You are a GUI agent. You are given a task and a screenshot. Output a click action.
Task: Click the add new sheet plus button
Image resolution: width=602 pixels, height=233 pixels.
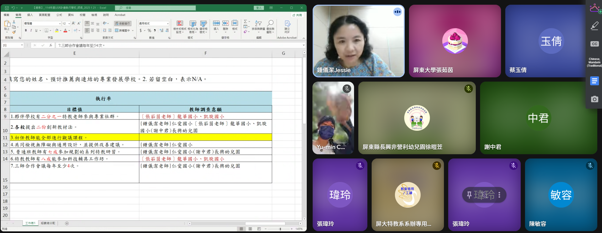click(67, 223)
